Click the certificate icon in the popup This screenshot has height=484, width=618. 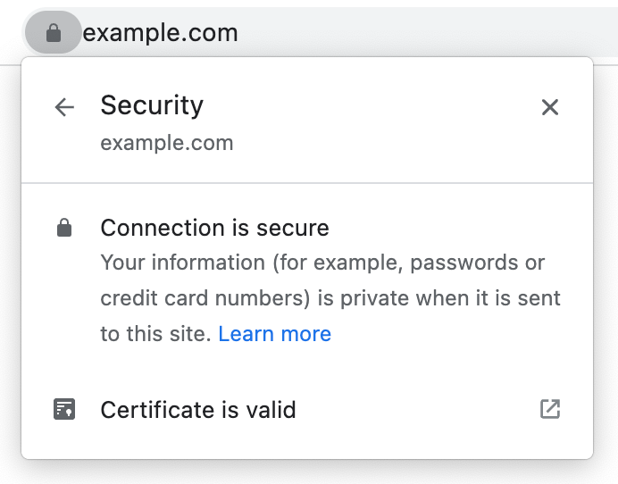64,410
